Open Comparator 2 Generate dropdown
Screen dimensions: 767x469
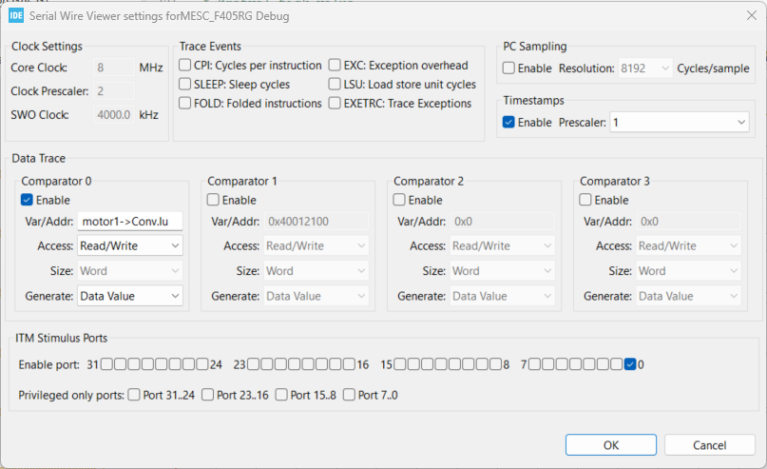click(x=503, y=296)
